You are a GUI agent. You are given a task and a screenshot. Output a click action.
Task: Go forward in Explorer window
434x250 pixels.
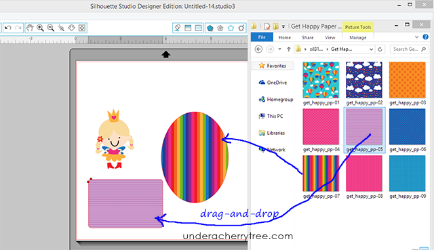[270, 49]
